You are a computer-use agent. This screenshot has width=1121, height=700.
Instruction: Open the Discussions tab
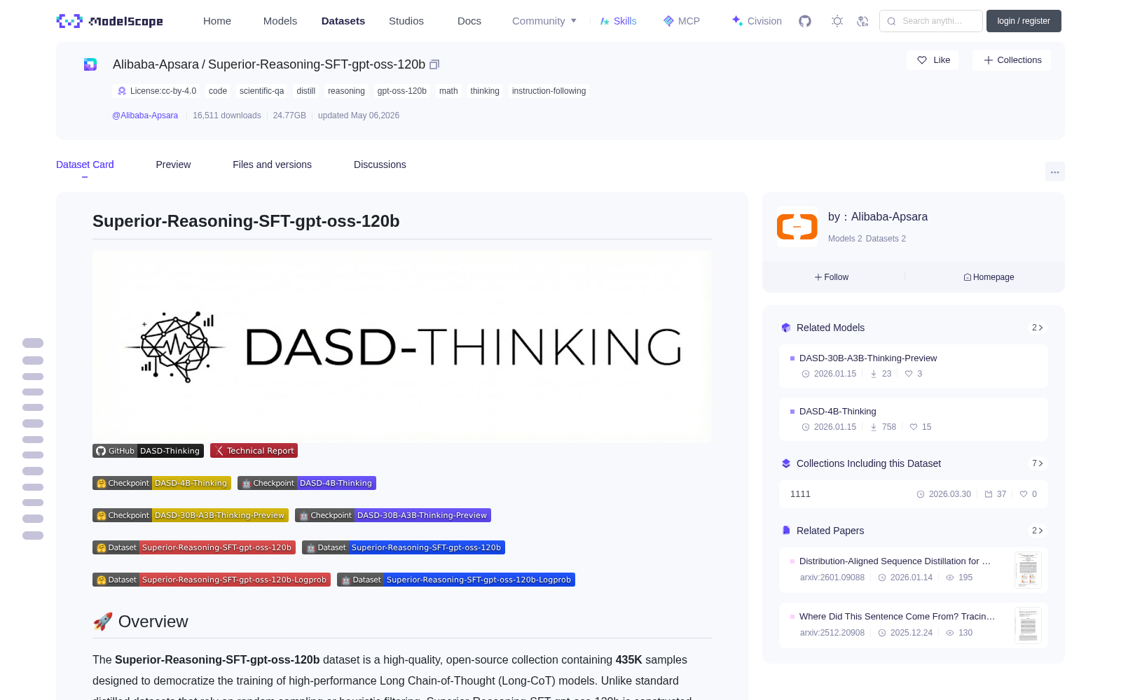[x=380, y=164]
